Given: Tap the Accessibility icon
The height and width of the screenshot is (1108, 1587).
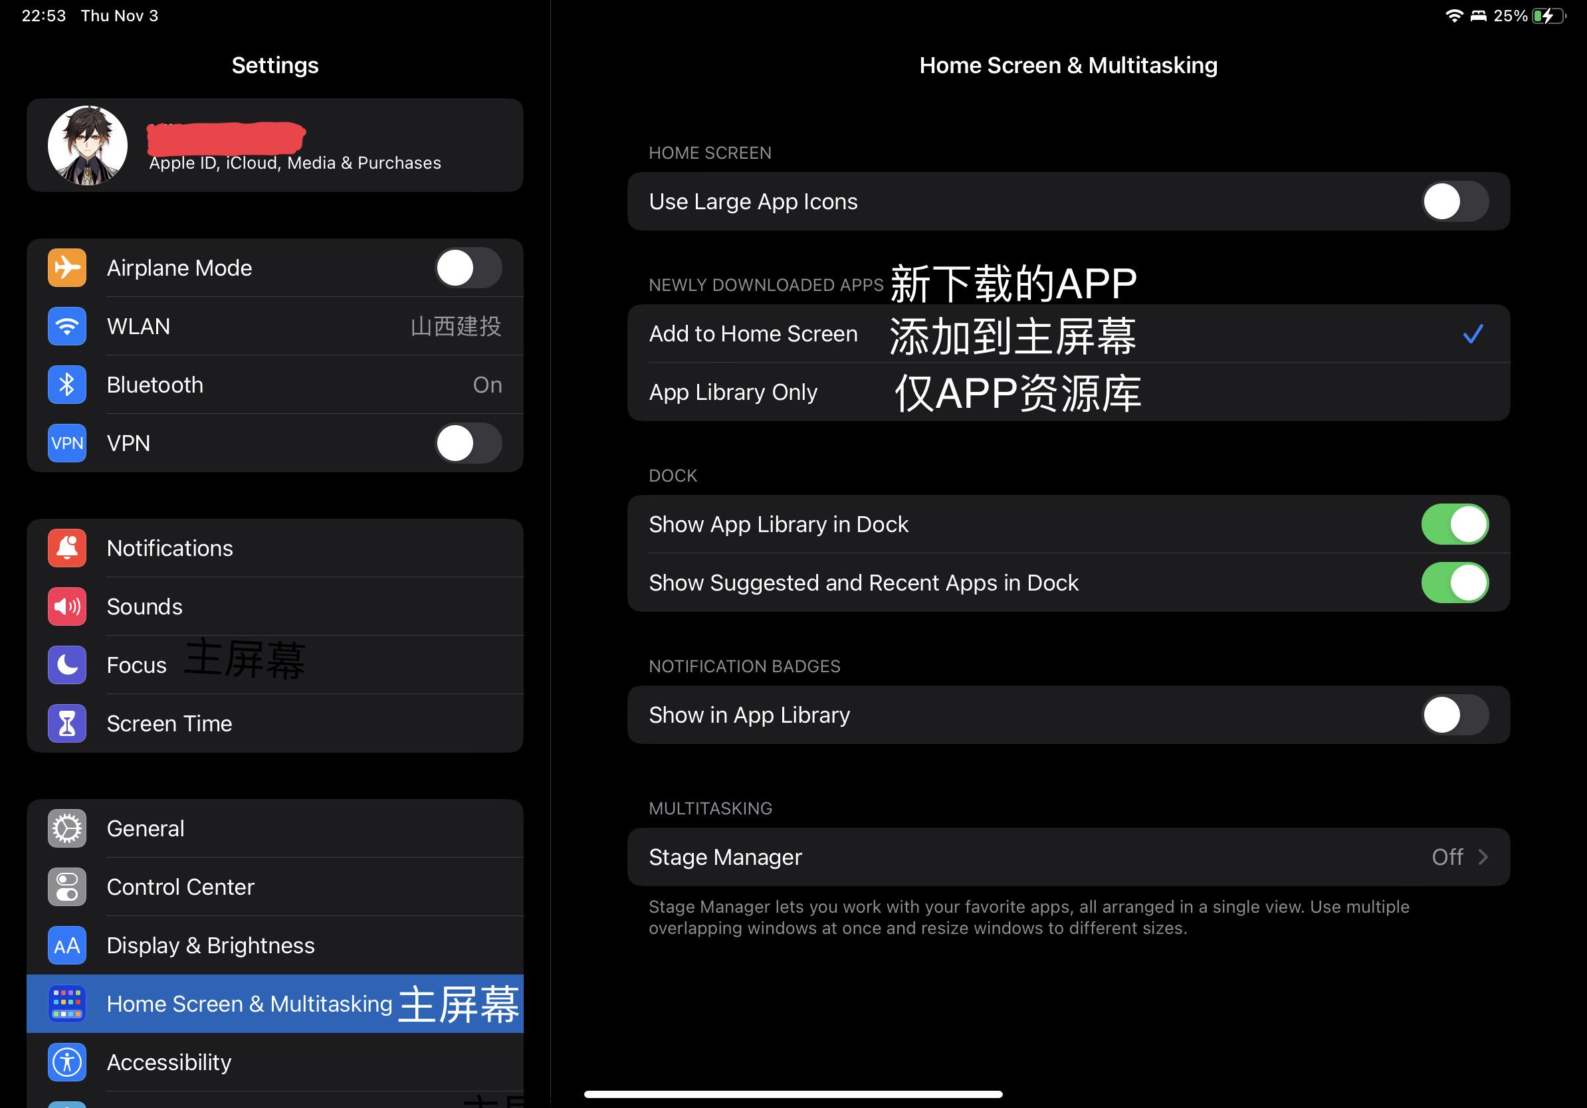Looking at the screenshot, I should pos(67,1062).
